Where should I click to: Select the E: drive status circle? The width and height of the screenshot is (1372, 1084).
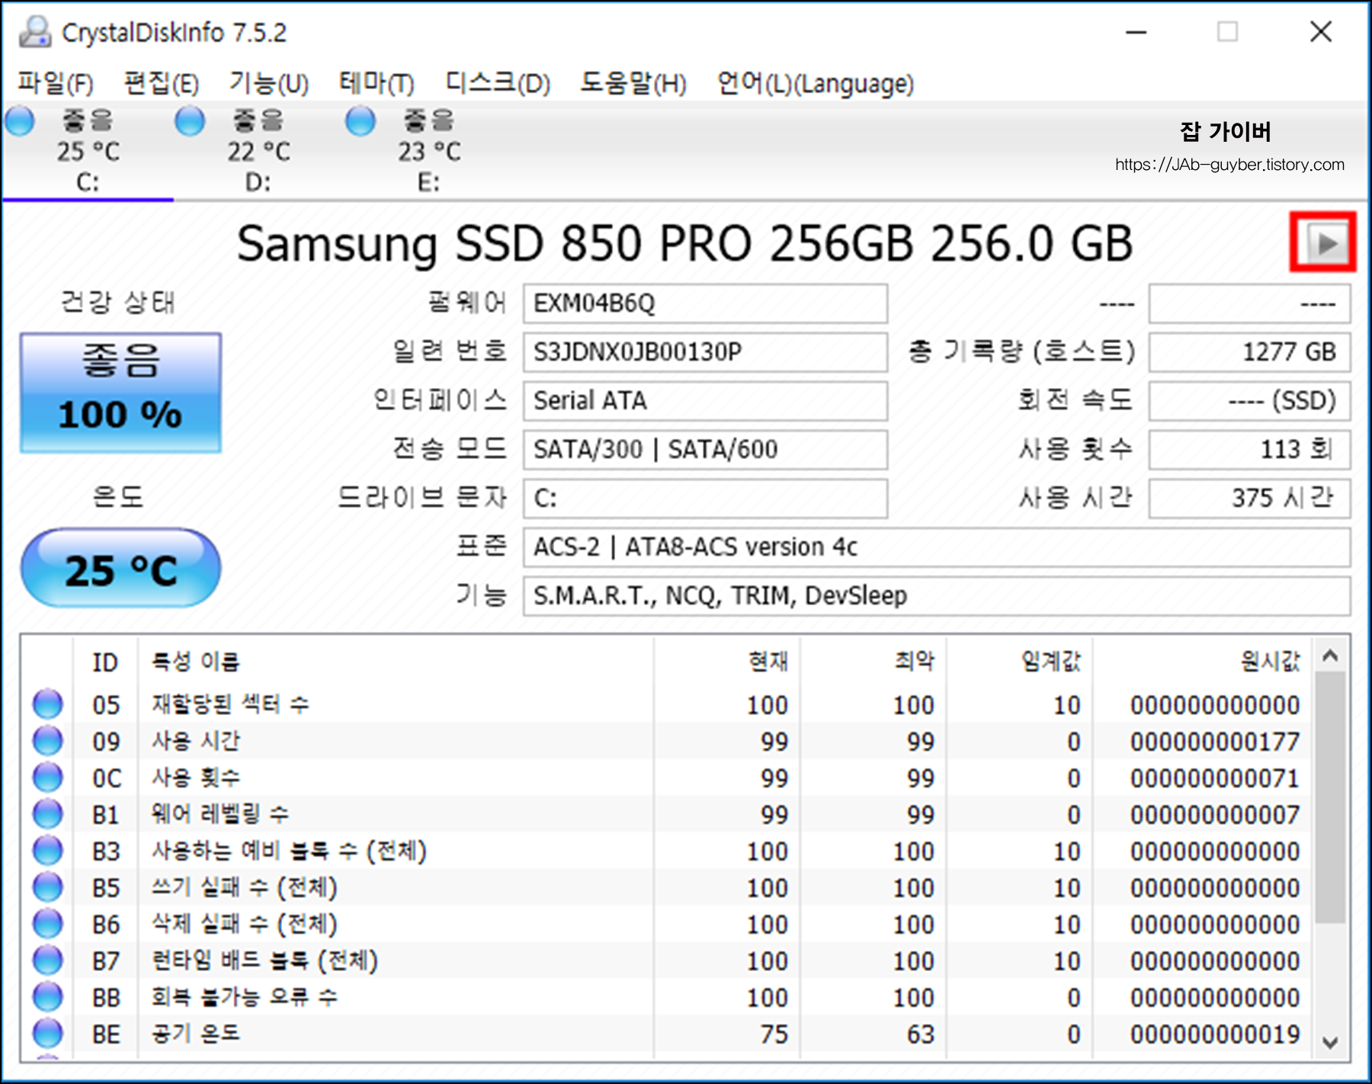(361, 120)
